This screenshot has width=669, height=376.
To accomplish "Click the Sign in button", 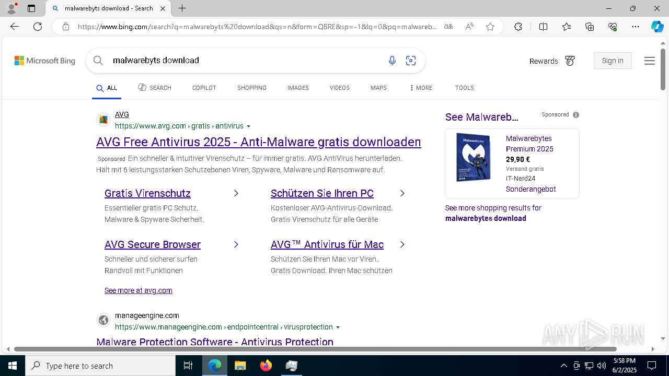I will 613,61.
